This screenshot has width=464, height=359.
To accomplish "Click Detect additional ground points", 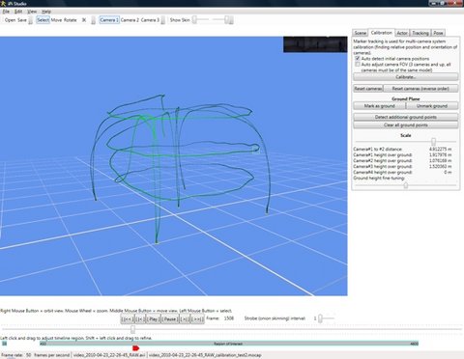I will click(406, 117).
